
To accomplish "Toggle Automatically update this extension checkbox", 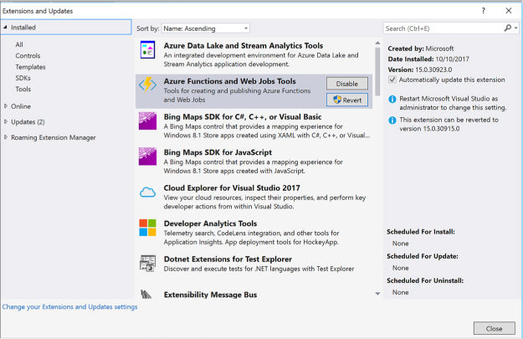I will pos(392,80).
